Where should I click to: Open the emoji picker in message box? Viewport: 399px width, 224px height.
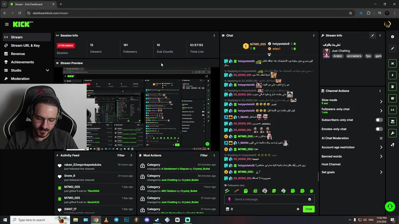(x=310, y=199)
